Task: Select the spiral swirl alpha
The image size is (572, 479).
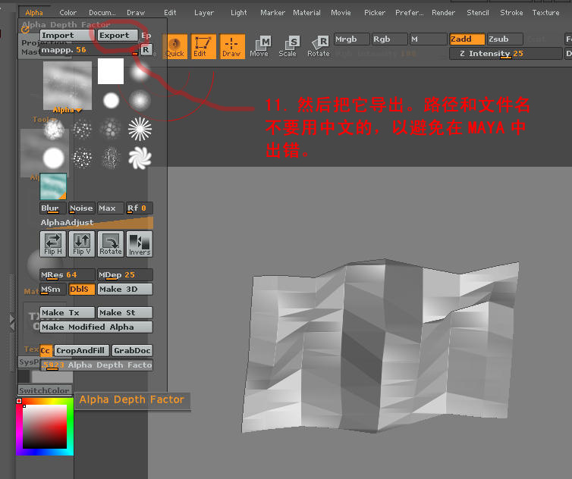Action: coord(140,158)
